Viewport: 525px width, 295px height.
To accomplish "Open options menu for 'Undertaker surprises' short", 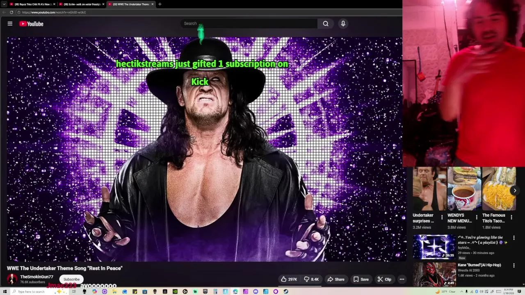I will point(442,217).
